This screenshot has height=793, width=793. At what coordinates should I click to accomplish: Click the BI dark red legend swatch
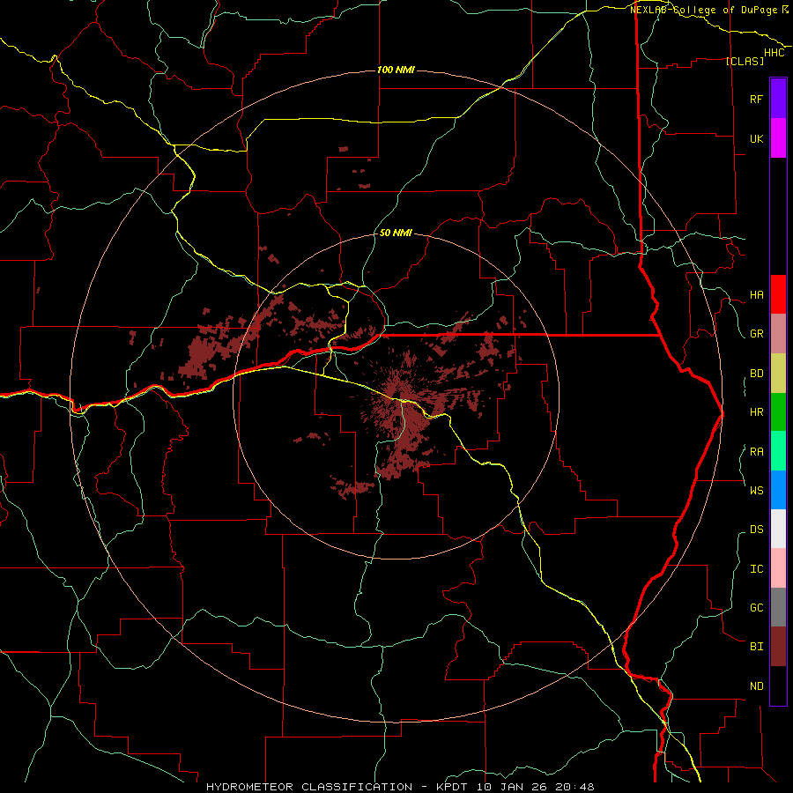778,647
